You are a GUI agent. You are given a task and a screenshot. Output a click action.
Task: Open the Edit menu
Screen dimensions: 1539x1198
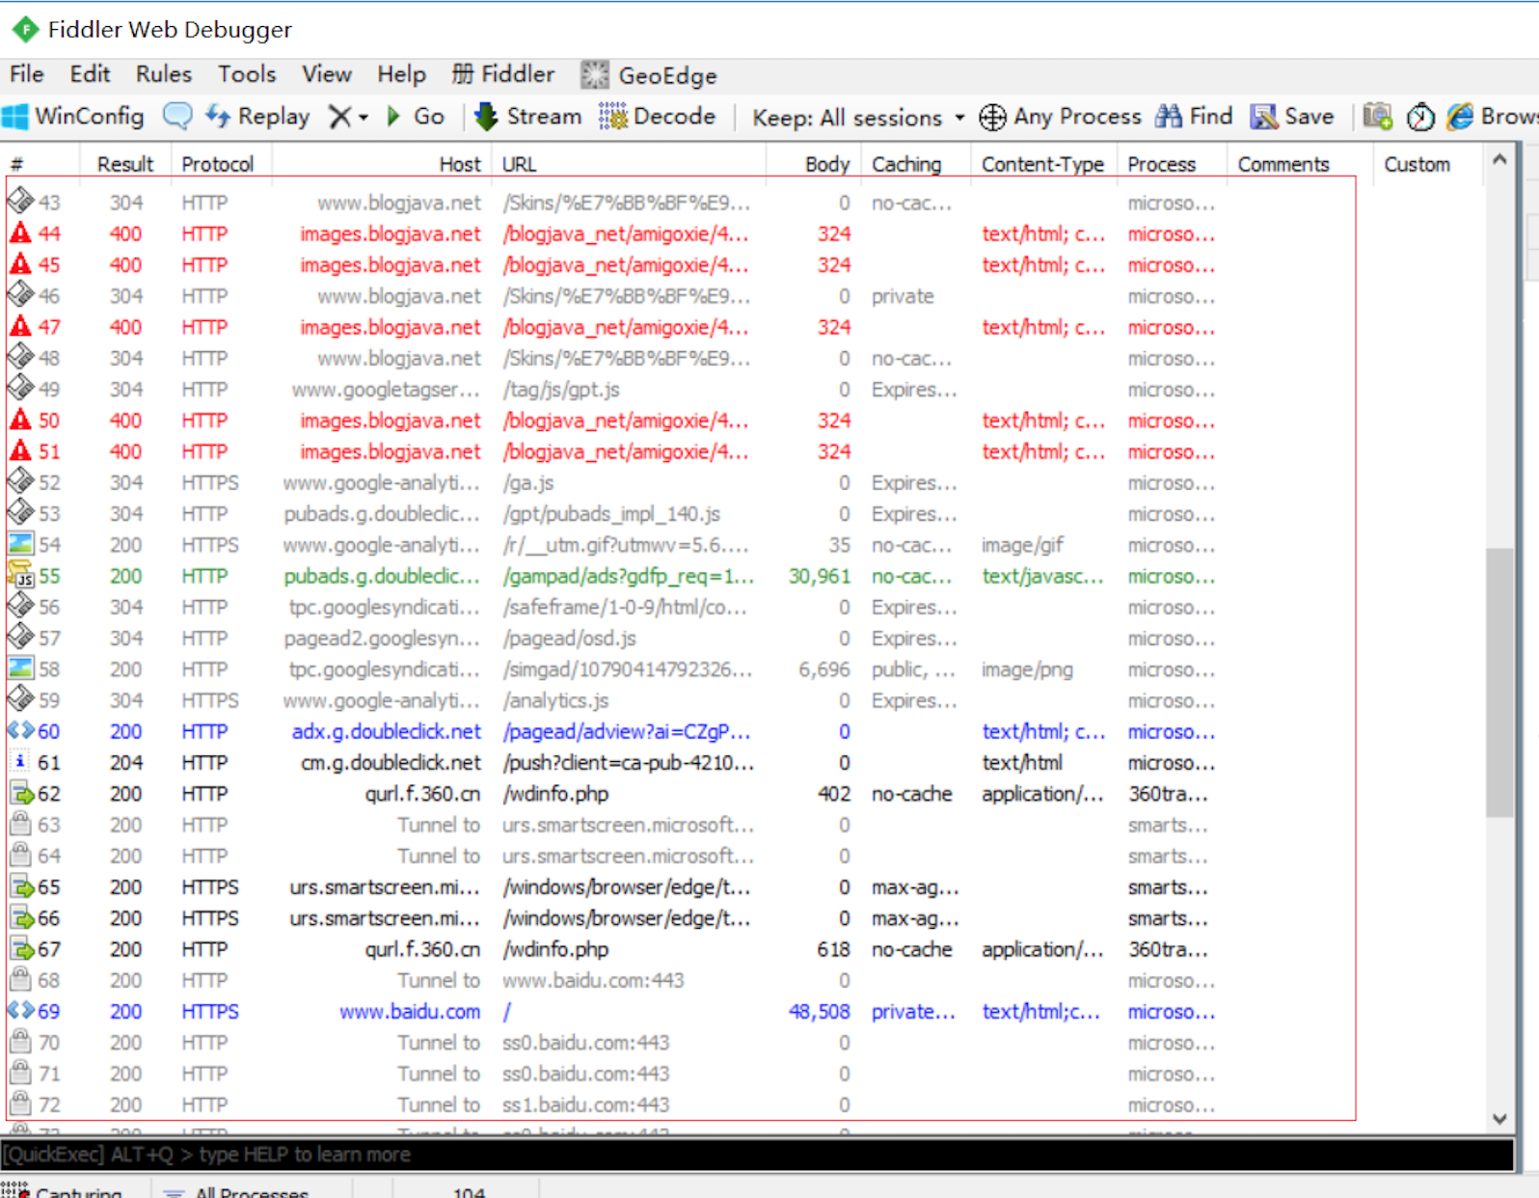(x=90, y=74)
